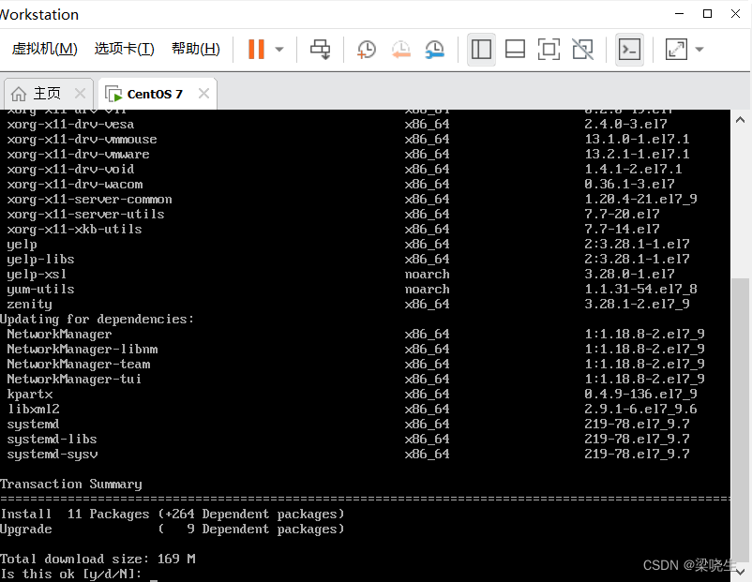Open the snapshot manager wrench icon
The width and height of the screenshot is (752, 582).
pos(435,50)
